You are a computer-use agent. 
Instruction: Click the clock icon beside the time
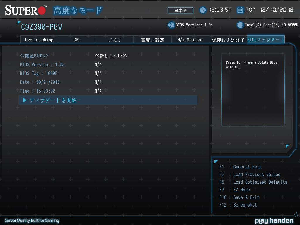coord(203,10)
